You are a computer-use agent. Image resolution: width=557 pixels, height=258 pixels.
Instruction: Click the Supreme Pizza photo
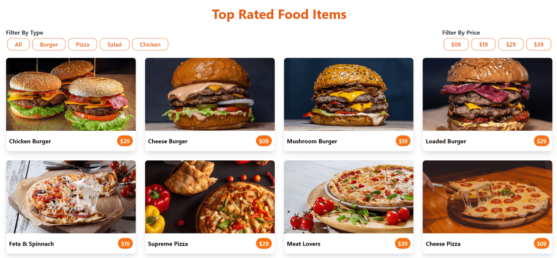point(210,197)
